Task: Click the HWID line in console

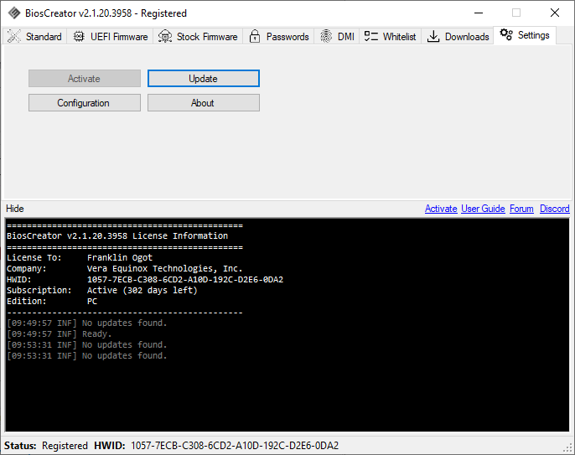Action: [145, 279]
